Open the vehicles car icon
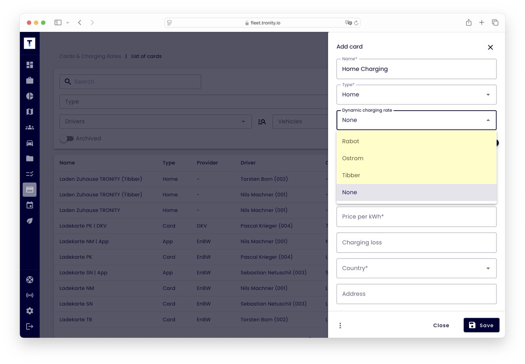 click(x=30, y=143)
